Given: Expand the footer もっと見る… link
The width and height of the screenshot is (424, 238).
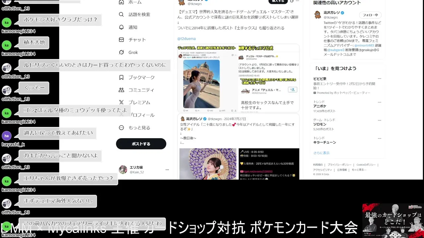Looking at the screenshot, I should pyautogui.click(x=359, y=170).
